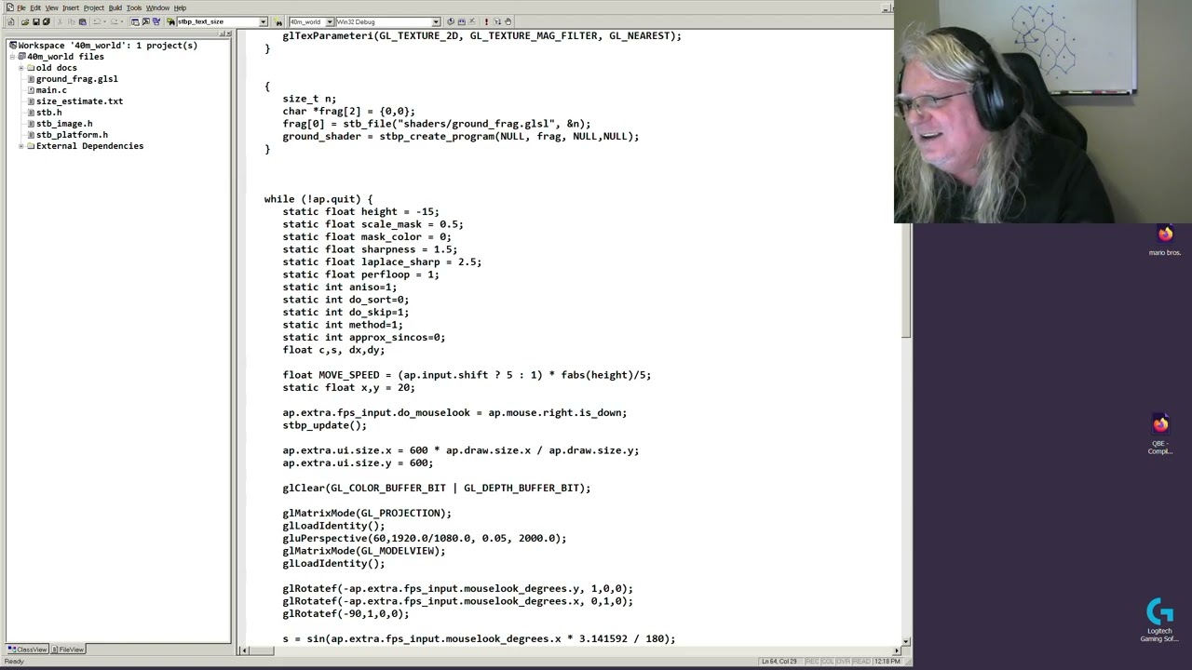Select main.c in file tree
1192x670 pixels.
(51, 90)
